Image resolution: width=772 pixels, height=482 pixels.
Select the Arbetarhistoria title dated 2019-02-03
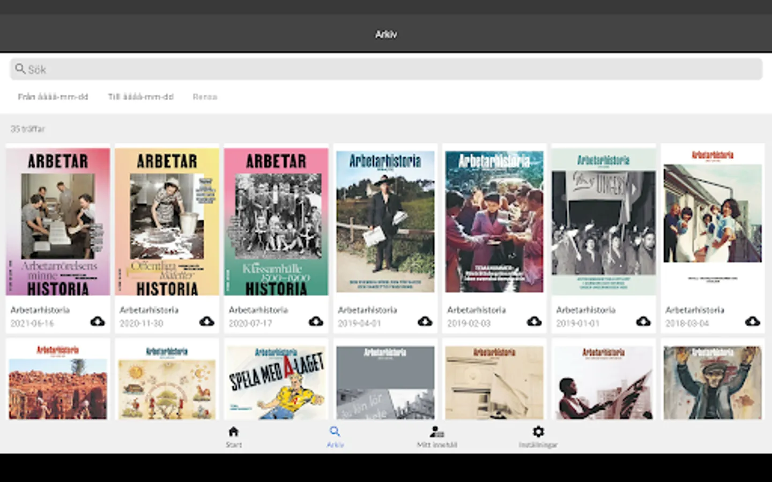point(477,310)
